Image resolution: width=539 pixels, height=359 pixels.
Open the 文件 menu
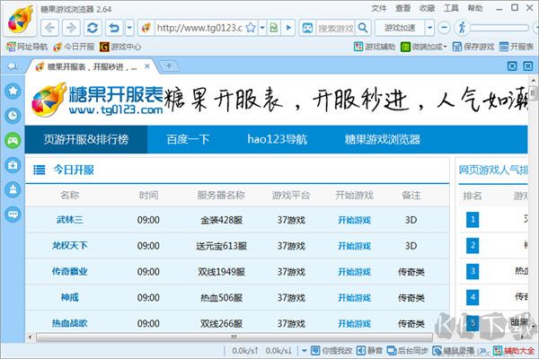tap(379, 8)
